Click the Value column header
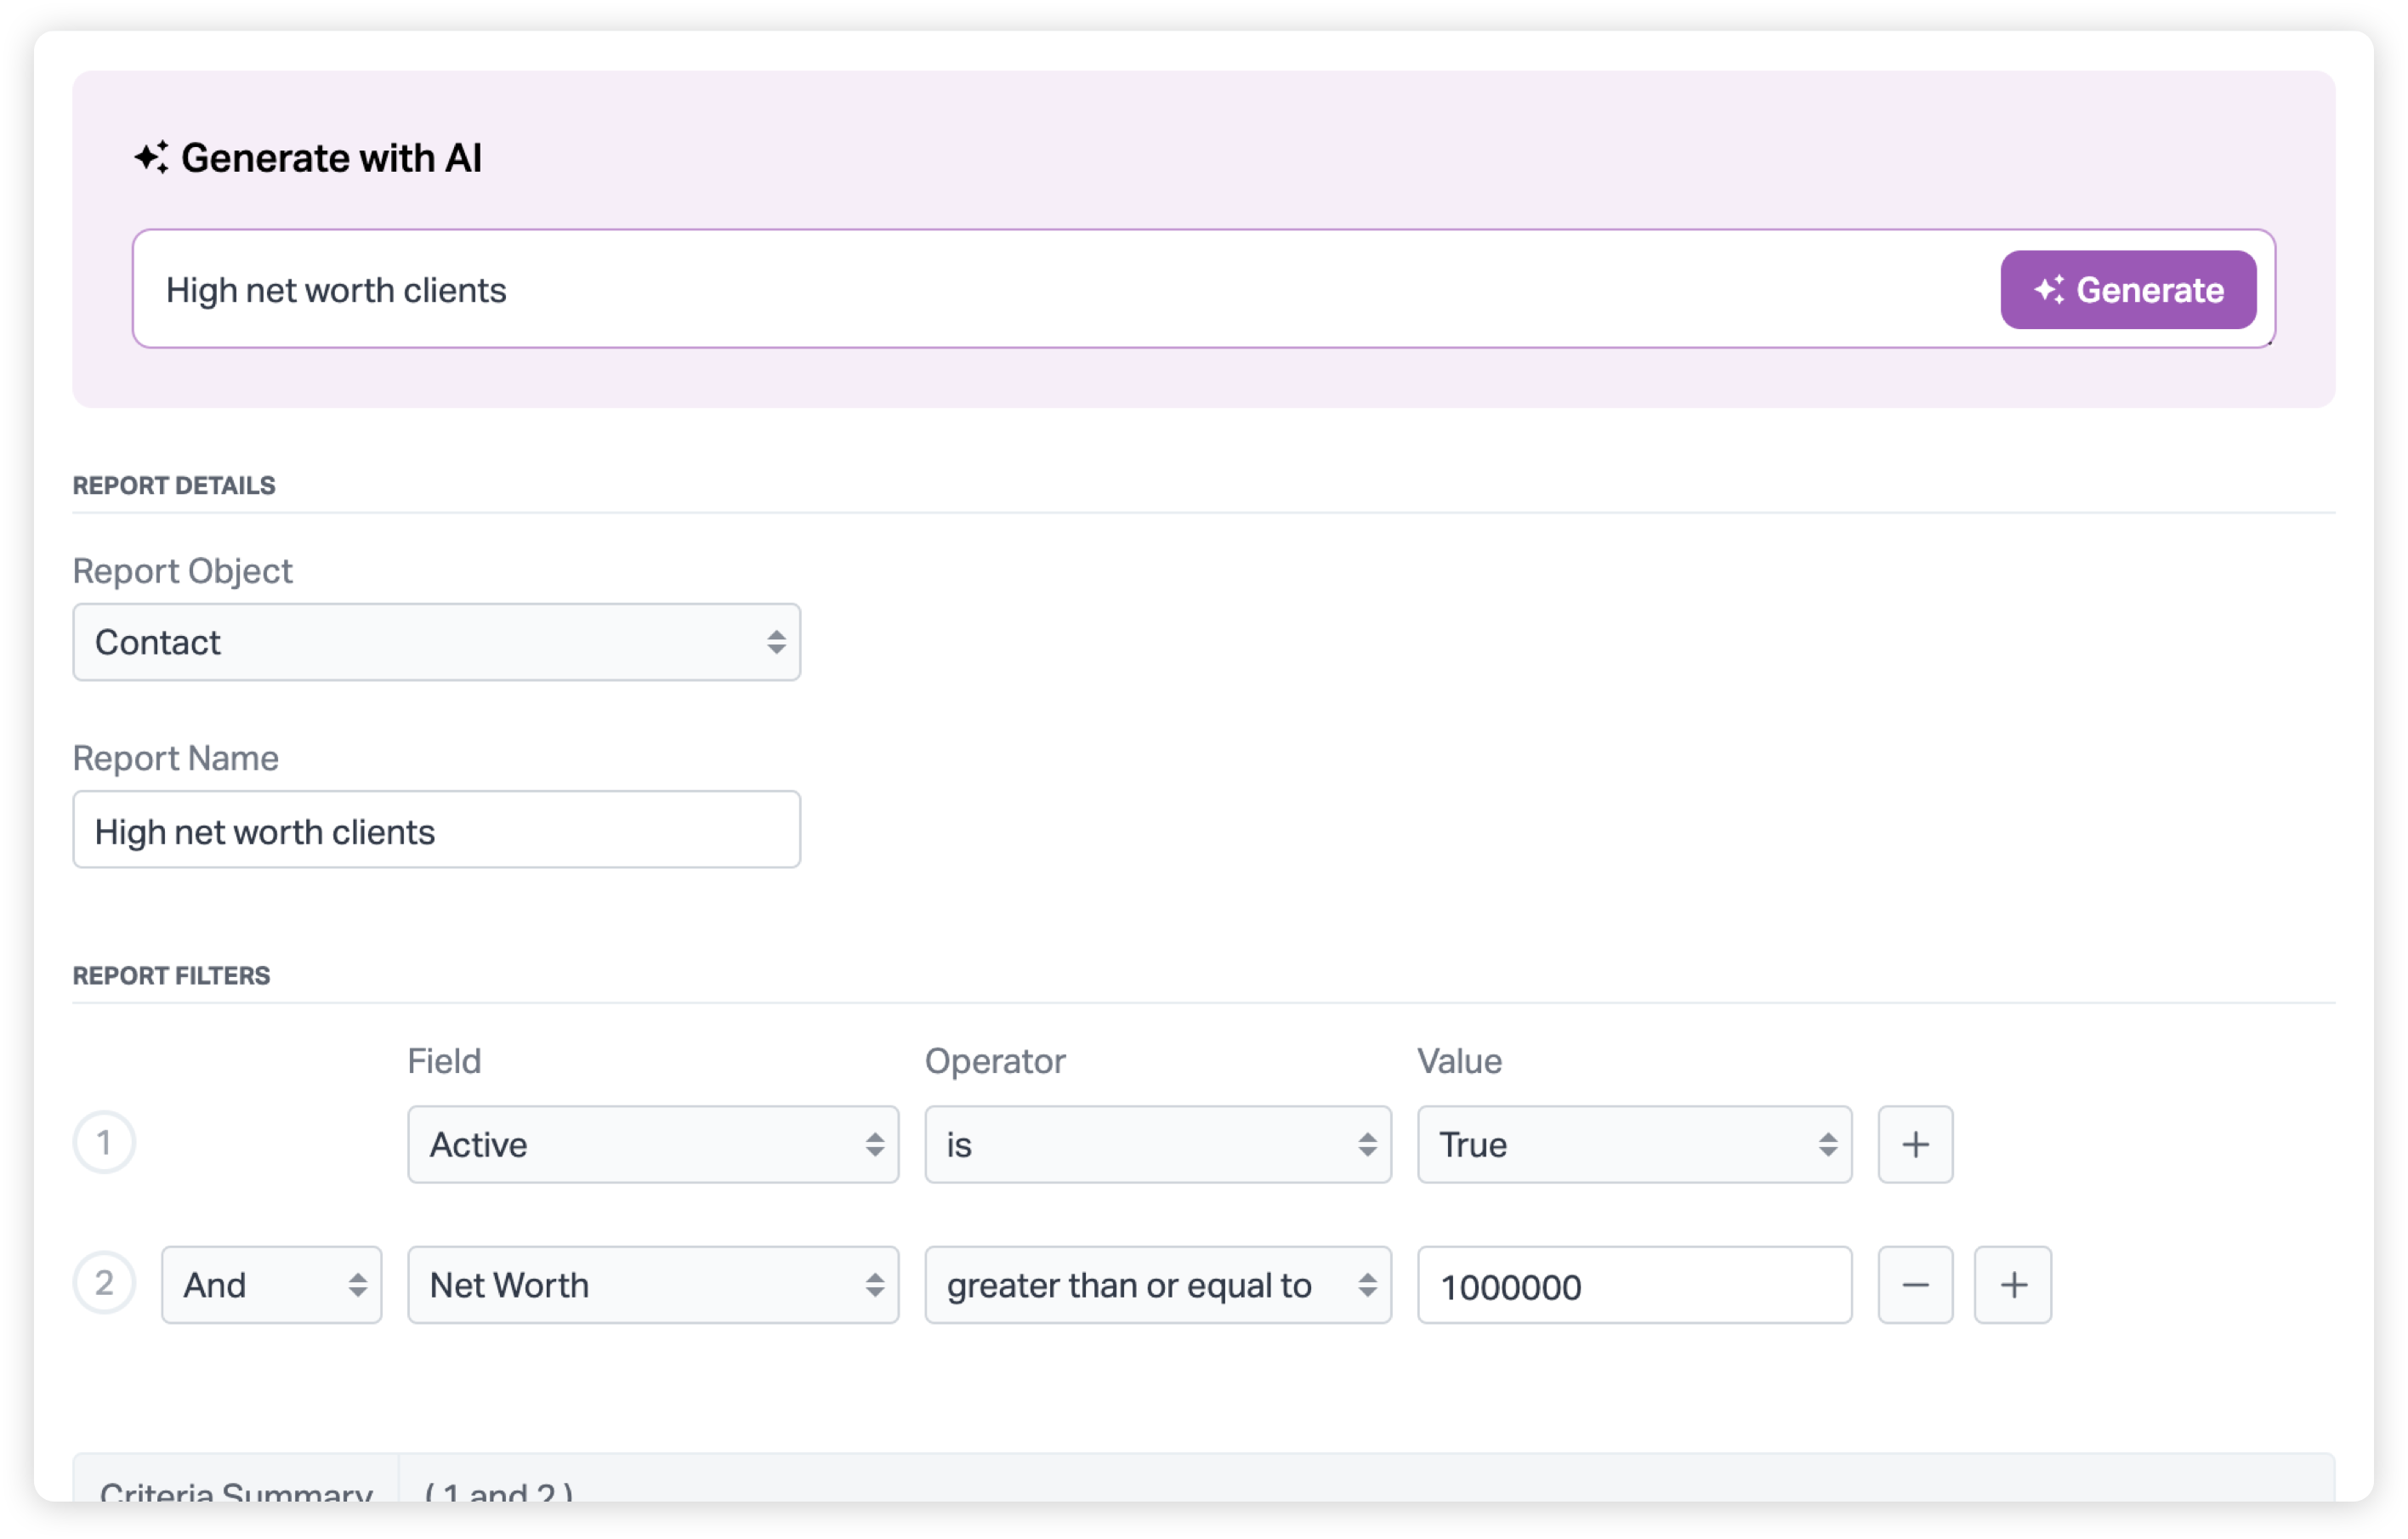The image size is (2408, 1539). tap(1459, 1061)
